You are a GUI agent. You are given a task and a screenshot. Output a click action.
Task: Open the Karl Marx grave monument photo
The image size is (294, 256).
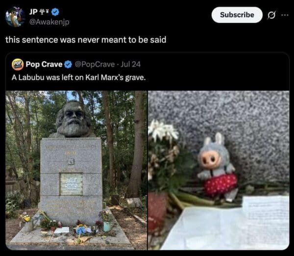tap(76, 170)
